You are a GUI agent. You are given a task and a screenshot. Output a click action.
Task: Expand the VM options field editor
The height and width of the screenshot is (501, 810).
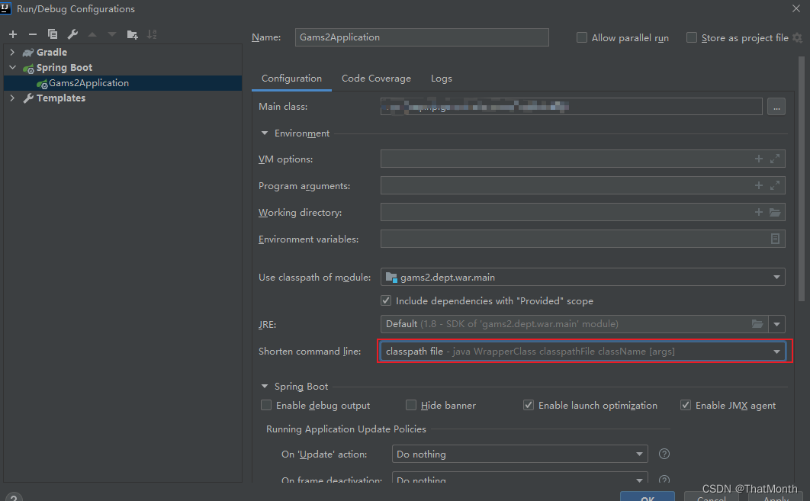click(x=775, y=159)
